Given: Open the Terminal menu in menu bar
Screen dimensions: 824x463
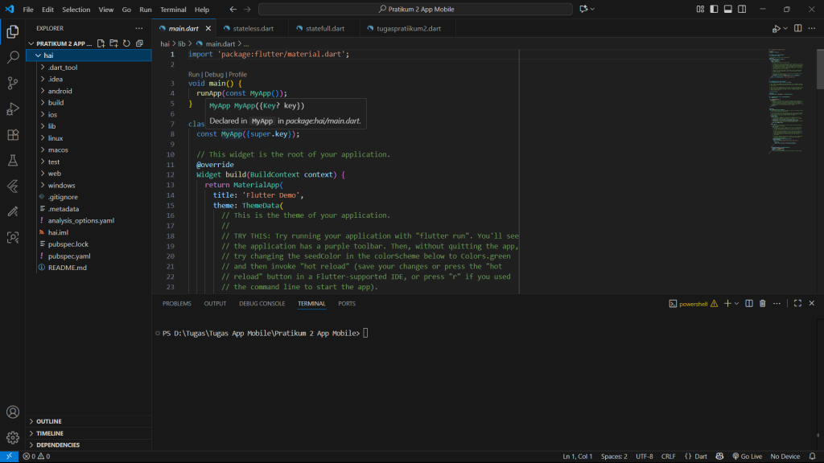Looking at the screenshot, I should tap(173, 10).
